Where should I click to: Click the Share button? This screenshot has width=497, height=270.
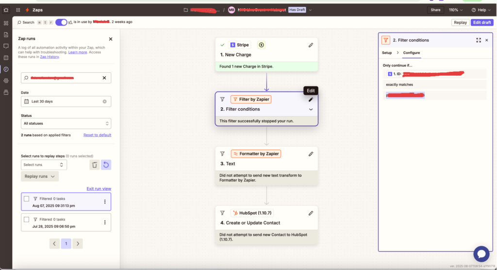coord(435,10)
